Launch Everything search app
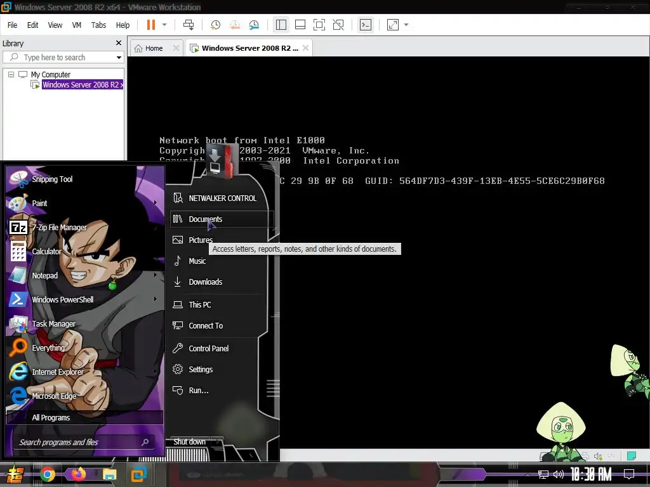The width and height of the screenshot is (650, 487). [48, 348]
